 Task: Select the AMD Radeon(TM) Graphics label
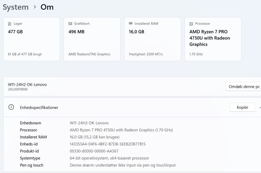click(x=89, y=54)
